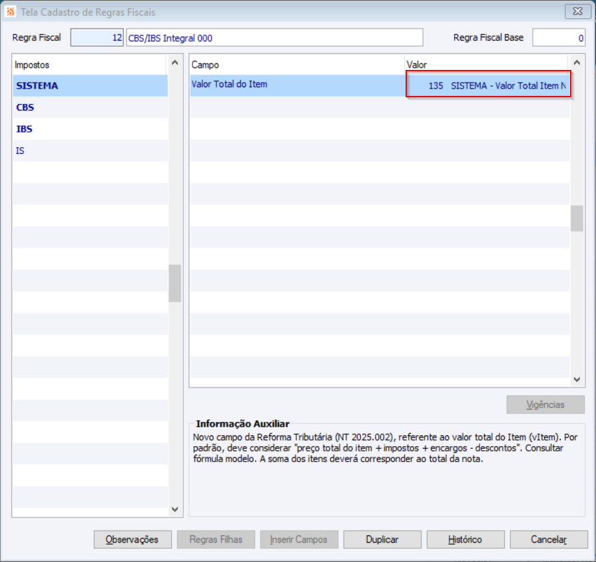Click Impostos list scroll up arrow
The image size is (596, 562).
[x=175, y=63]
